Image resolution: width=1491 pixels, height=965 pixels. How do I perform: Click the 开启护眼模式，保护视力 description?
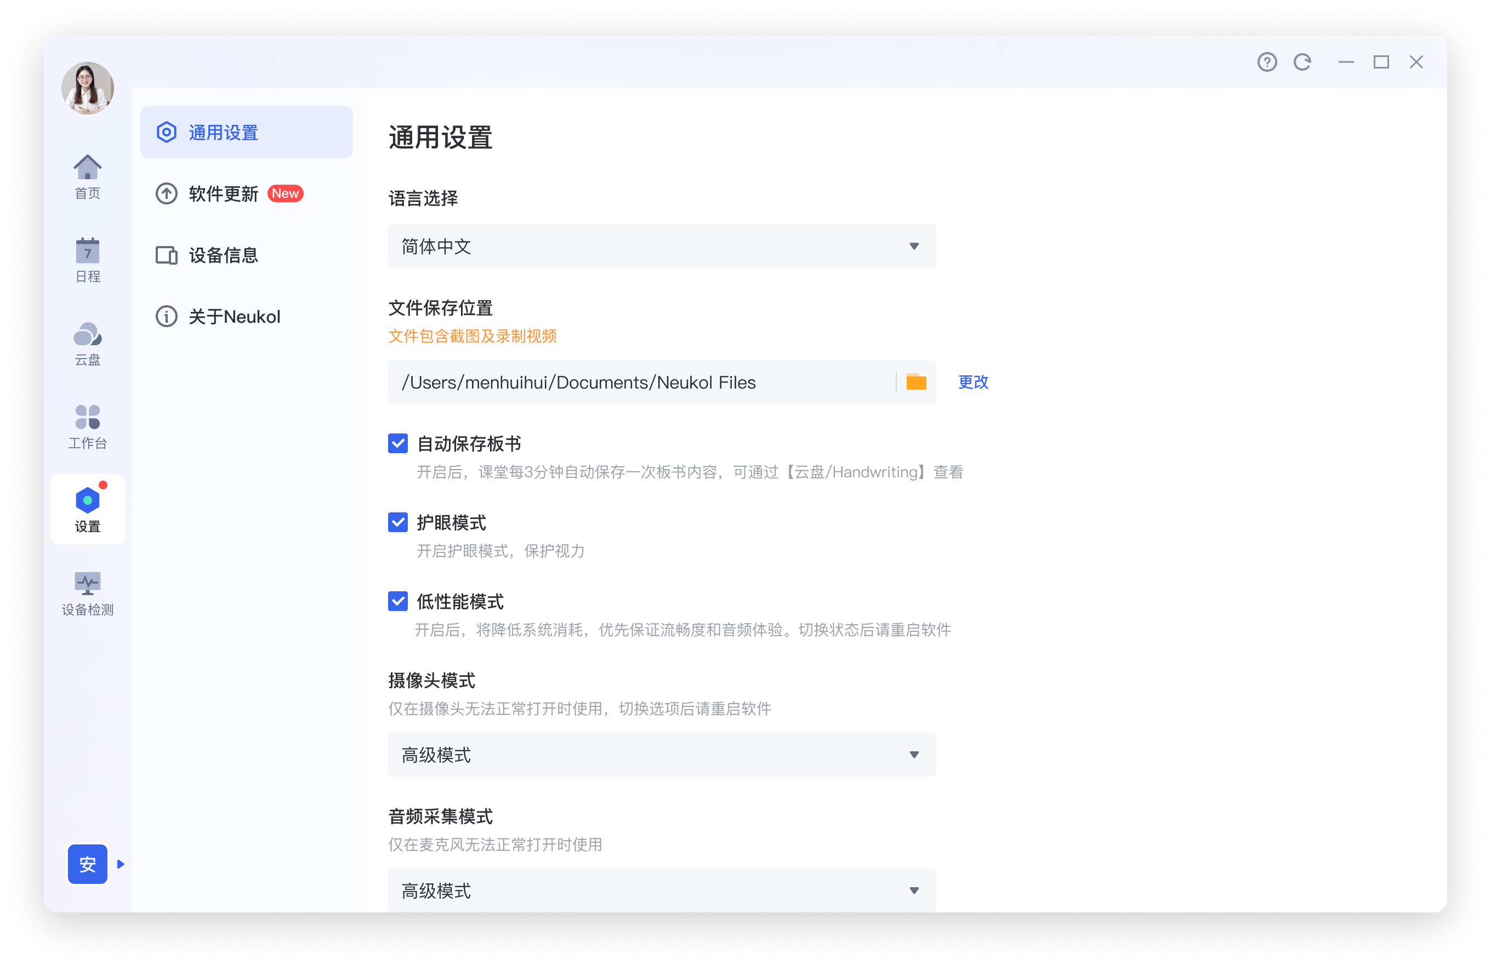click(x=501, y=551)
